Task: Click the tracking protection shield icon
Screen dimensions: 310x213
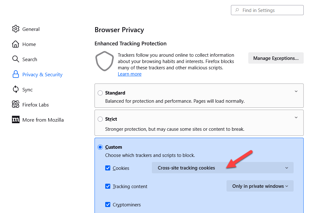Action: tap(105, 61)
